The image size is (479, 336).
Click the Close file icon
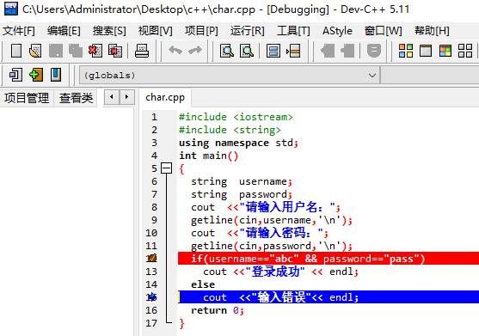[95, 51]
